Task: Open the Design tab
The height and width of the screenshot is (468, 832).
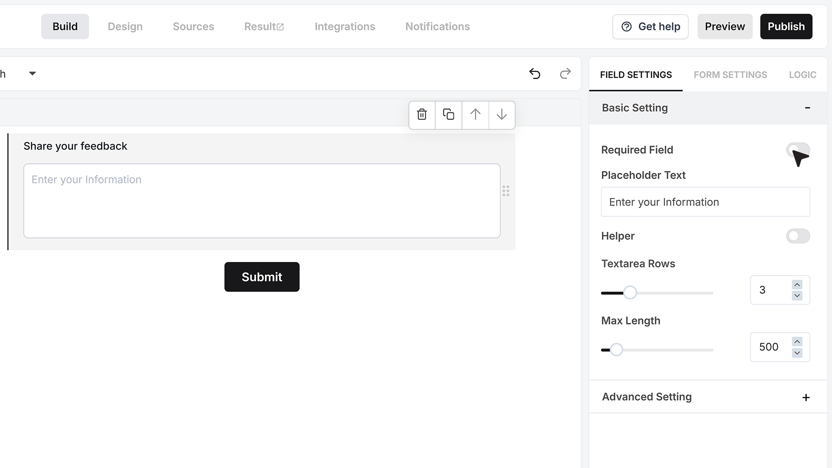Action: coord(125,26)
